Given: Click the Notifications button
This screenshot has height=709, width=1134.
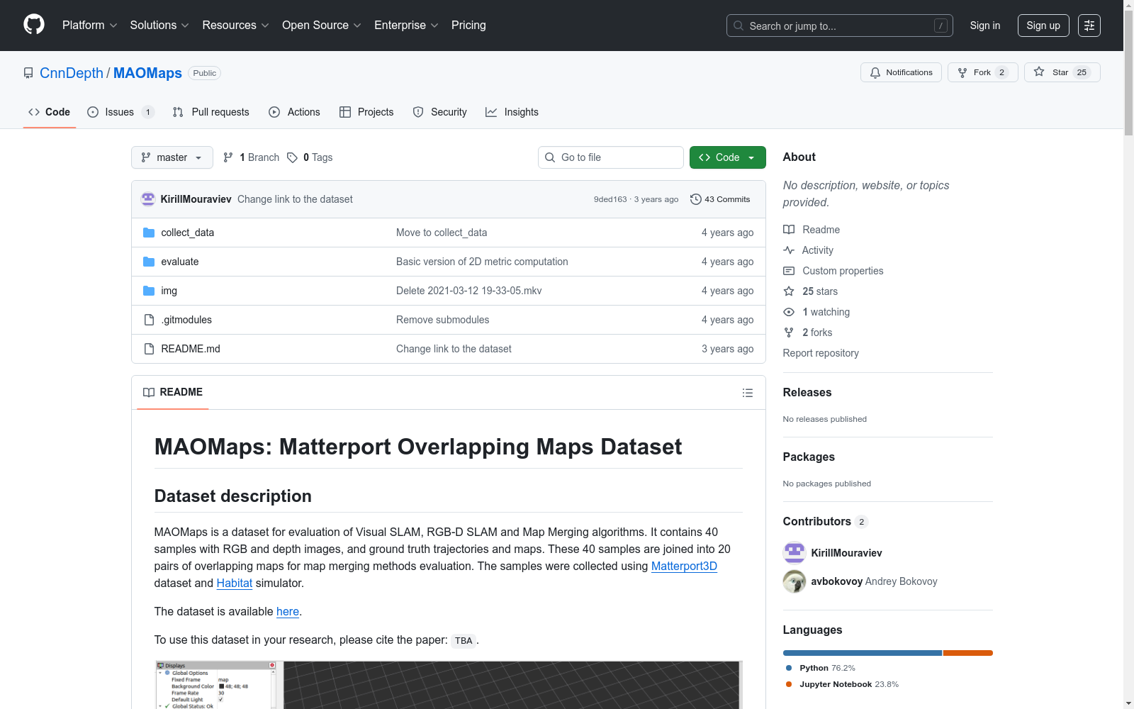Looking at the screenshot, I should pos(901,72).
